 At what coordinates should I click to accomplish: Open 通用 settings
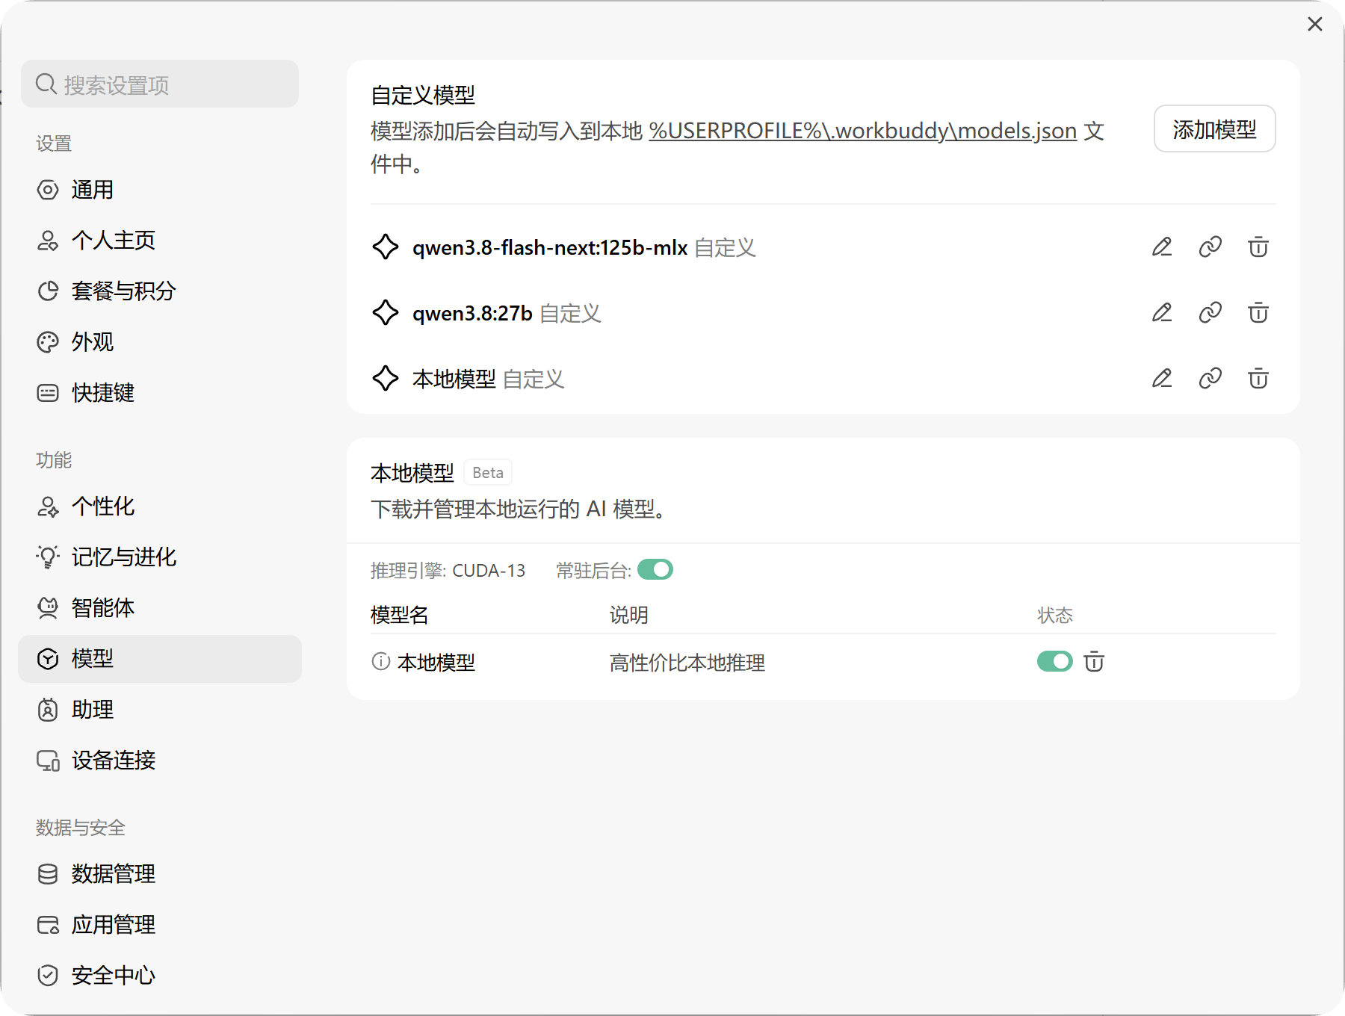pyautogui.click(x=160, y=190)
